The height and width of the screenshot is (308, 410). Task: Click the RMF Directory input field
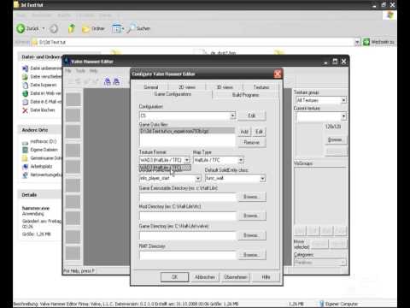pos(188,255)
